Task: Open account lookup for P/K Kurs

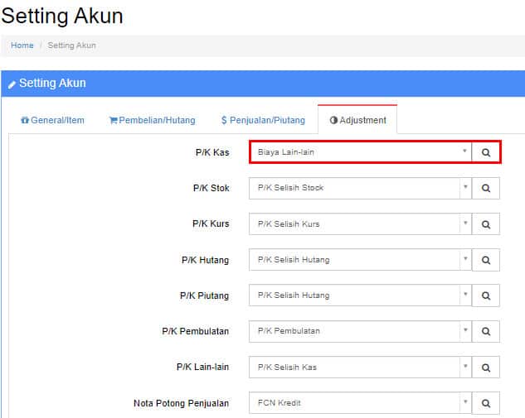Action: [x=485, y=224]
